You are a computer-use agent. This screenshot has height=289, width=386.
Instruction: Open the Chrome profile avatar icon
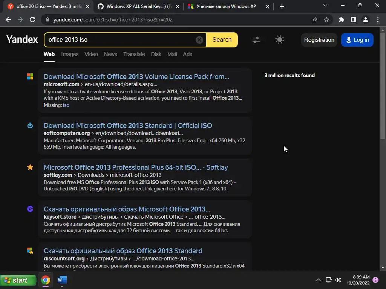(366, 20)
